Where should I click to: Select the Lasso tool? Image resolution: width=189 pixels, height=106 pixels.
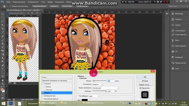pos(3,21)
